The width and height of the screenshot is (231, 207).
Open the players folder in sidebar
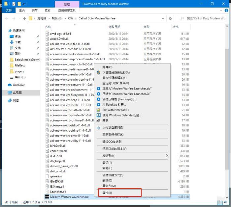(x=19, y=71)
